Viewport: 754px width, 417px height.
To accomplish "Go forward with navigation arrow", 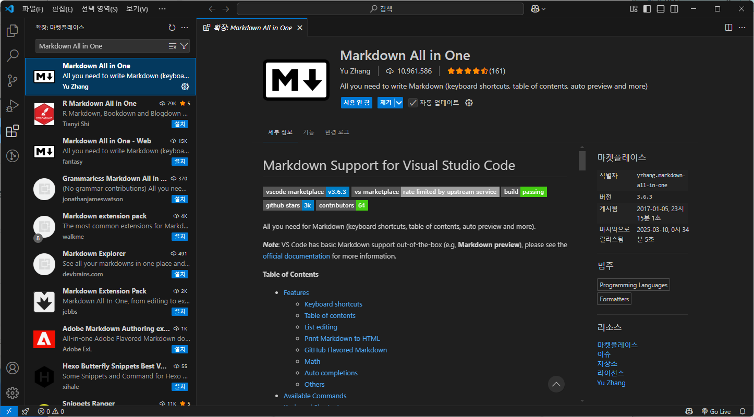I will click(226, 9).
